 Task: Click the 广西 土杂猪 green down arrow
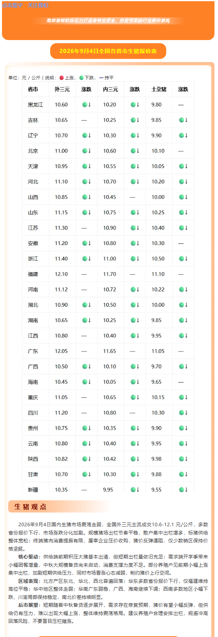[183, 366]
